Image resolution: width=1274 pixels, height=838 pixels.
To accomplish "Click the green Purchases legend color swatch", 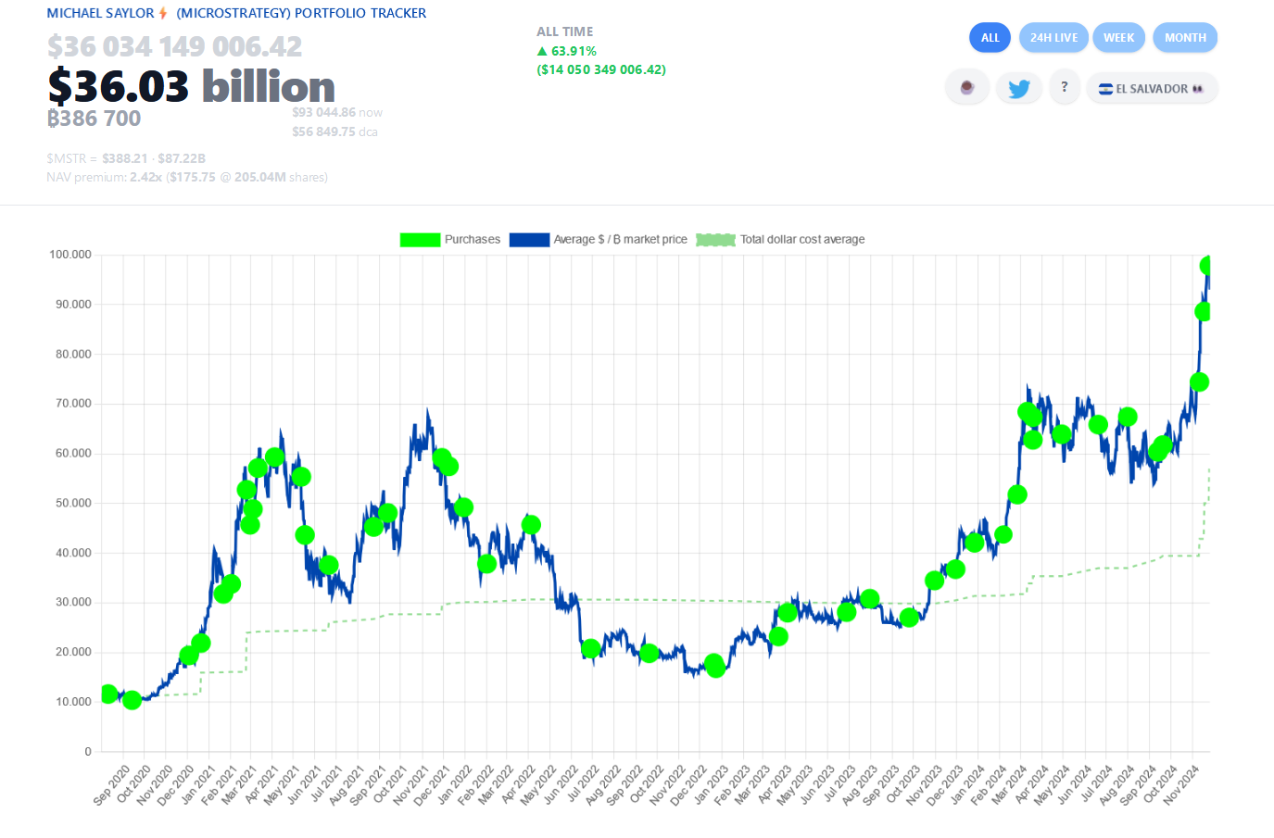I will click(x=420, y=240).
